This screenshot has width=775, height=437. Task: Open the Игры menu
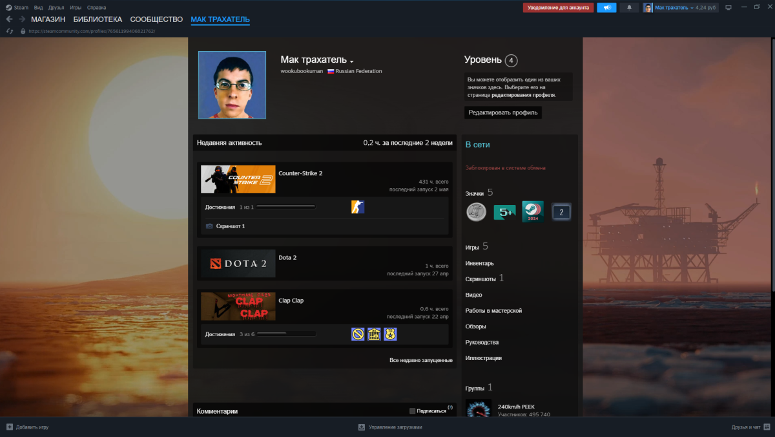[x=76, y=8]
